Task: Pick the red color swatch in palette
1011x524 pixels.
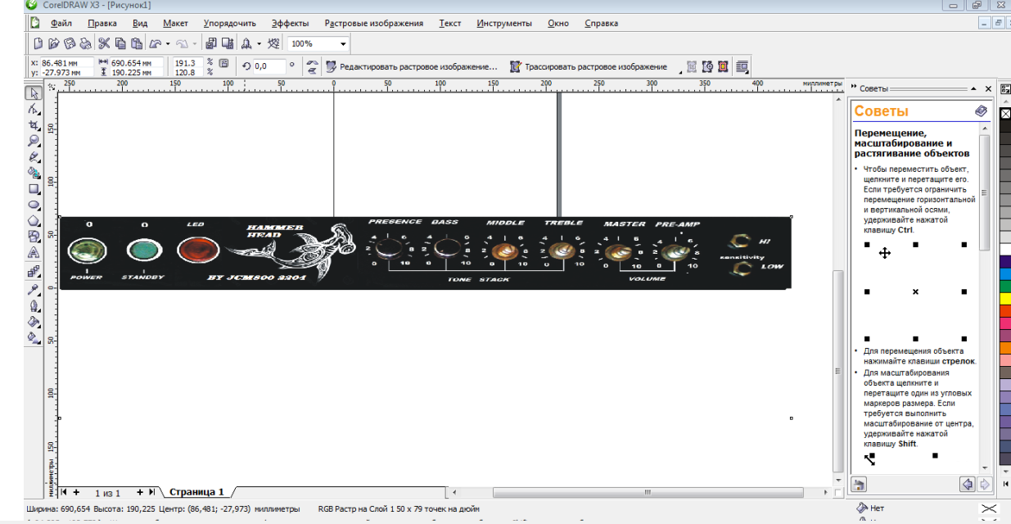Action: [x=1005, y=312]
